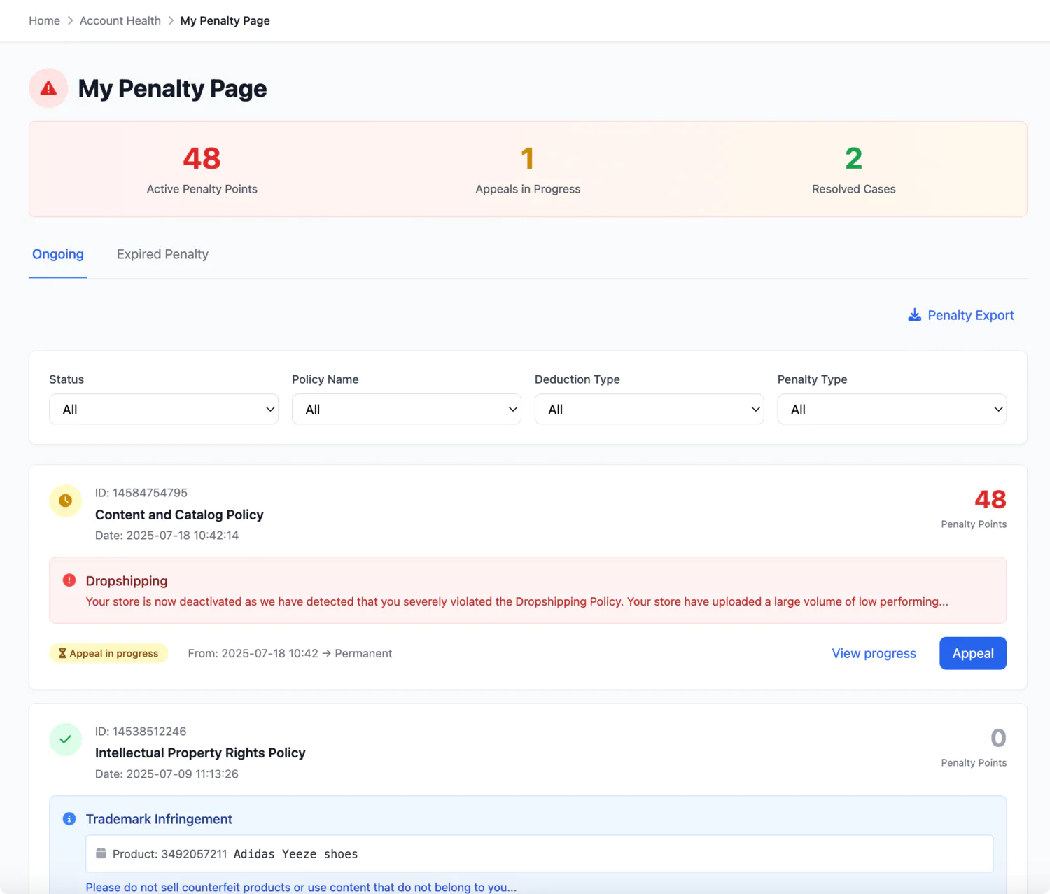Click the Penalty Export download icon

pos(914,315)
